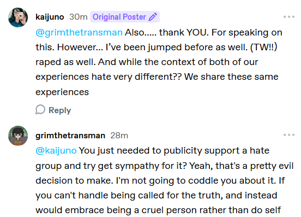Open the three-dot menu on grimthetransman's comment

click(x=289, y=135)
